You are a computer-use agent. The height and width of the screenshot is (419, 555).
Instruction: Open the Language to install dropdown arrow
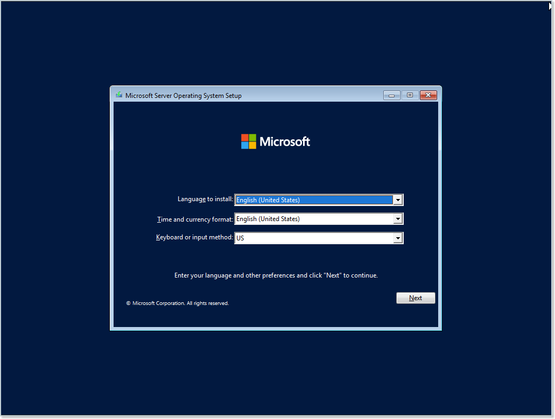click(x=398, y=200)
